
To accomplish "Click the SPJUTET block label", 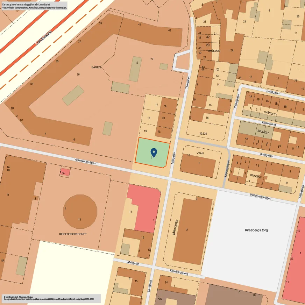I will coord(263,132).
